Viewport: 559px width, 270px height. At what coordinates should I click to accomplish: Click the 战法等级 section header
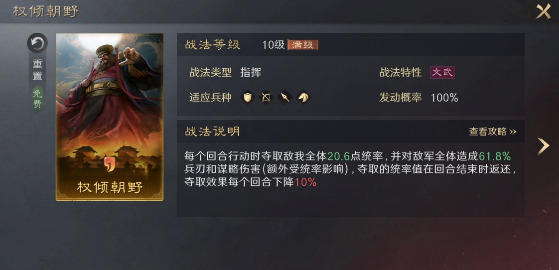(212, 45)
